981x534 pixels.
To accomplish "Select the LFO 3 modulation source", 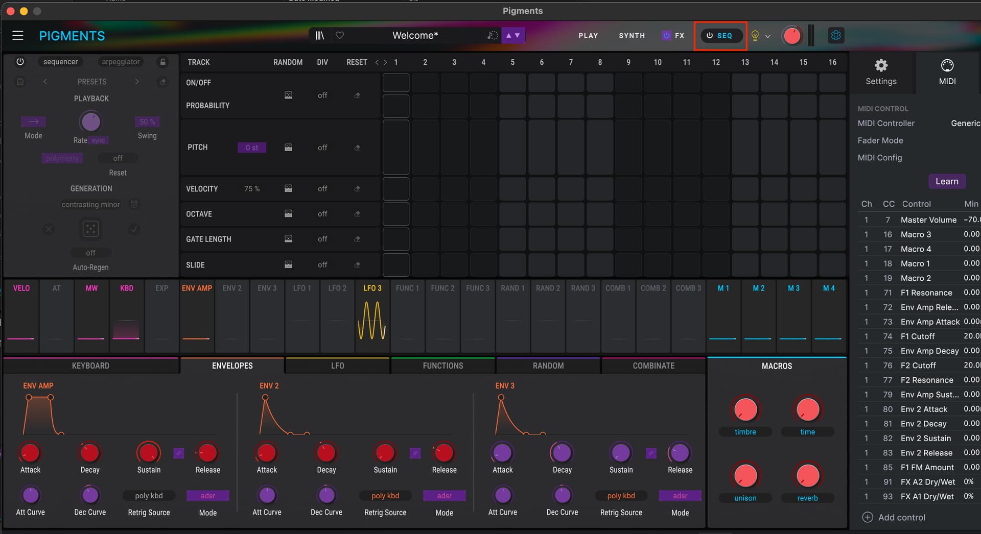I will pyautogui.click(x=372, y=315).
